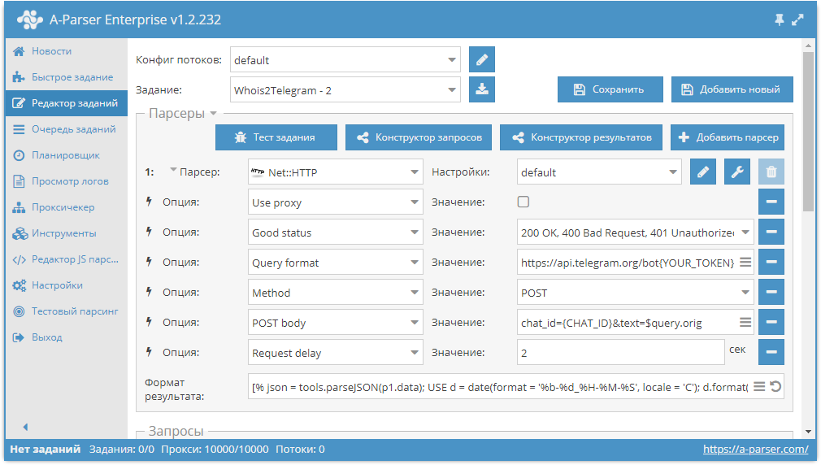Open the parser dropdown showing Net::HTTP
The width and height of the screenshot is (821, 465).
(x=335, y=172)
